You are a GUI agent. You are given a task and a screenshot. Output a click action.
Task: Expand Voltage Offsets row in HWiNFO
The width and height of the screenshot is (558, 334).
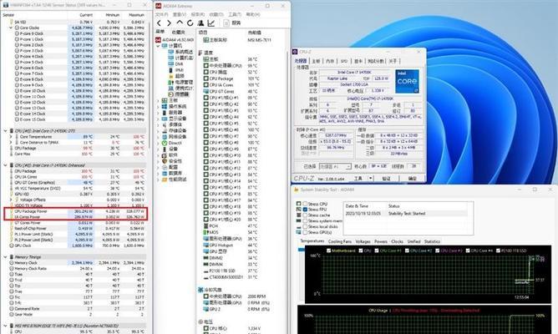point(11,200)
